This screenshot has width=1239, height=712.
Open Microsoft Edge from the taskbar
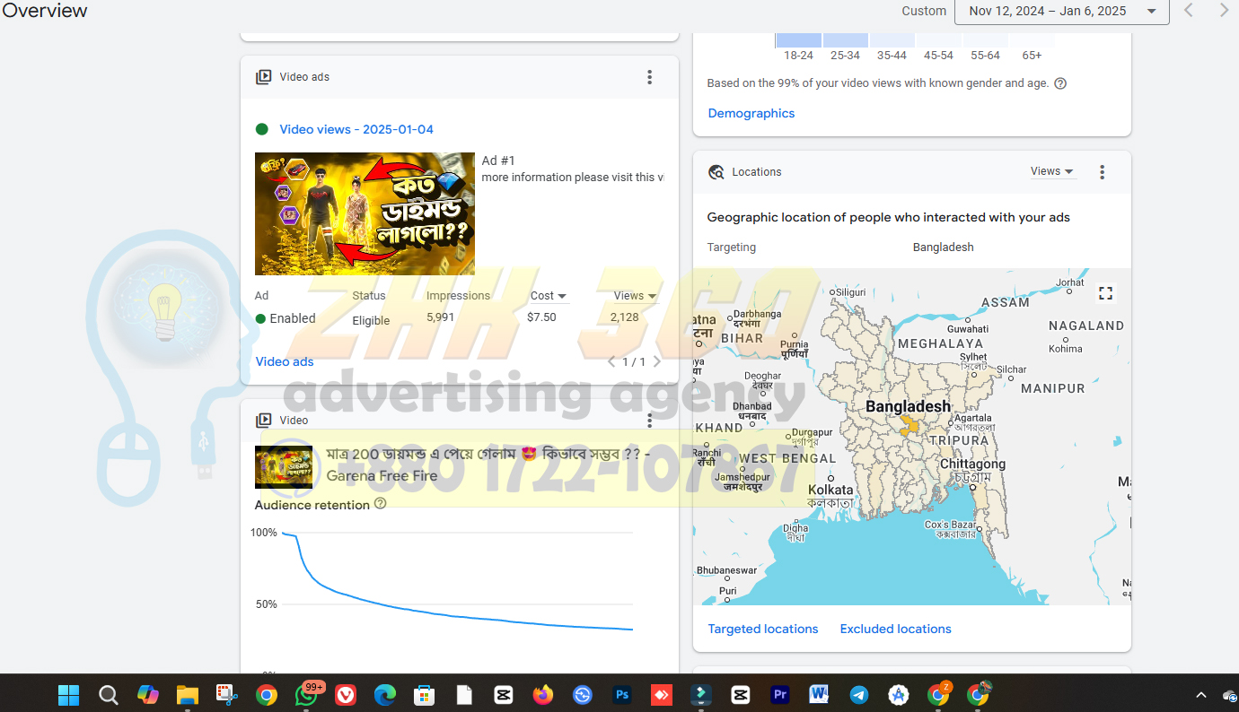(385, 695)
